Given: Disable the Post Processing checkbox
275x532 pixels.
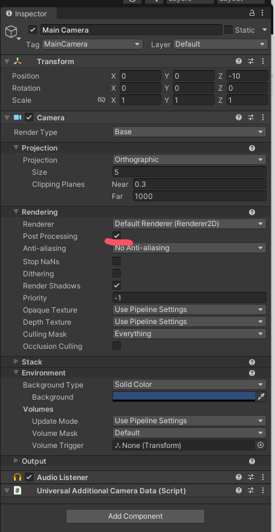Looking at the screenshot, I should 117,235.
